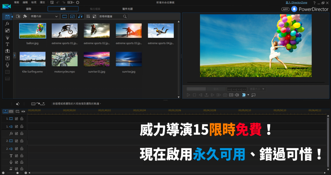331x175 pixels.
Task: Click the puzzle-piece plug-ins icon
Action: (25, 16)
